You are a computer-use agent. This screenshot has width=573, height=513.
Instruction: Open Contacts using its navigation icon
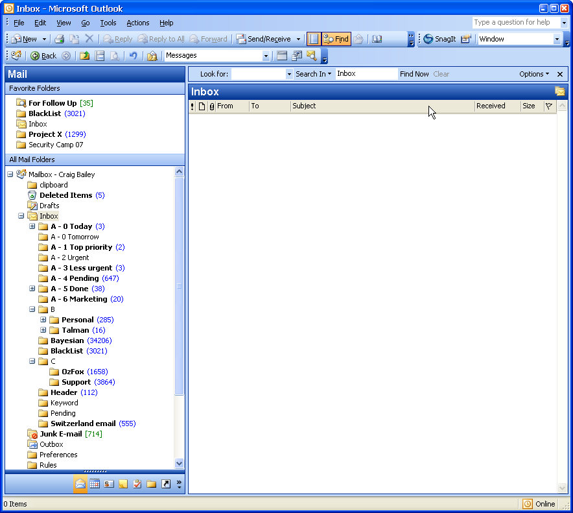pyautogui.click(x=109, y=483)
